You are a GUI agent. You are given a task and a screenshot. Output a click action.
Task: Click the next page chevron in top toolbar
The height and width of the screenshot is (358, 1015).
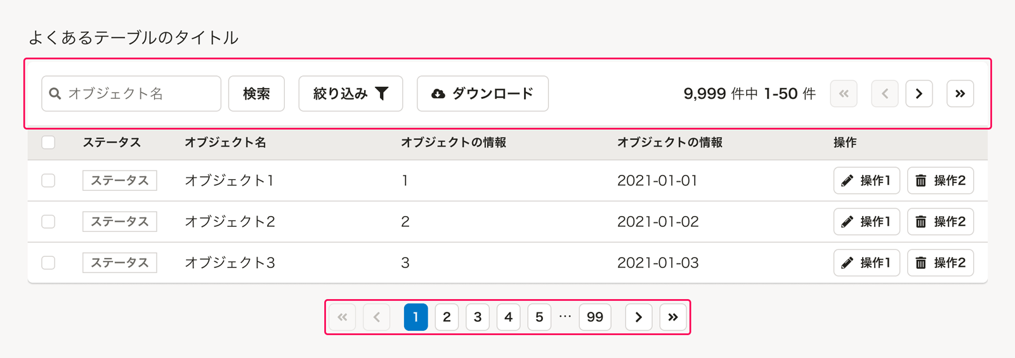pos(919,94)
